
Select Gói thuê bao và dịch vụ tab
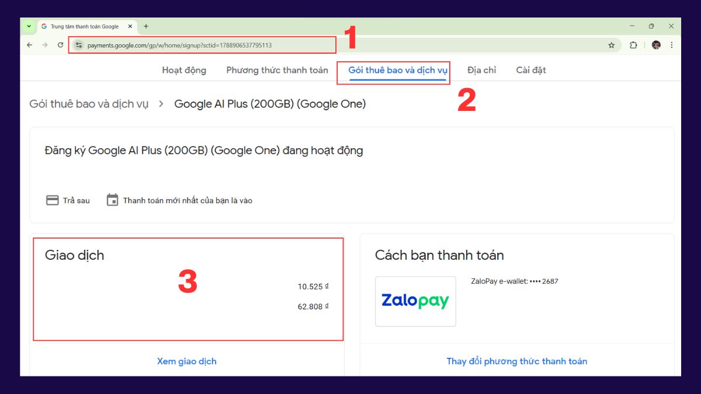(398, 70)
